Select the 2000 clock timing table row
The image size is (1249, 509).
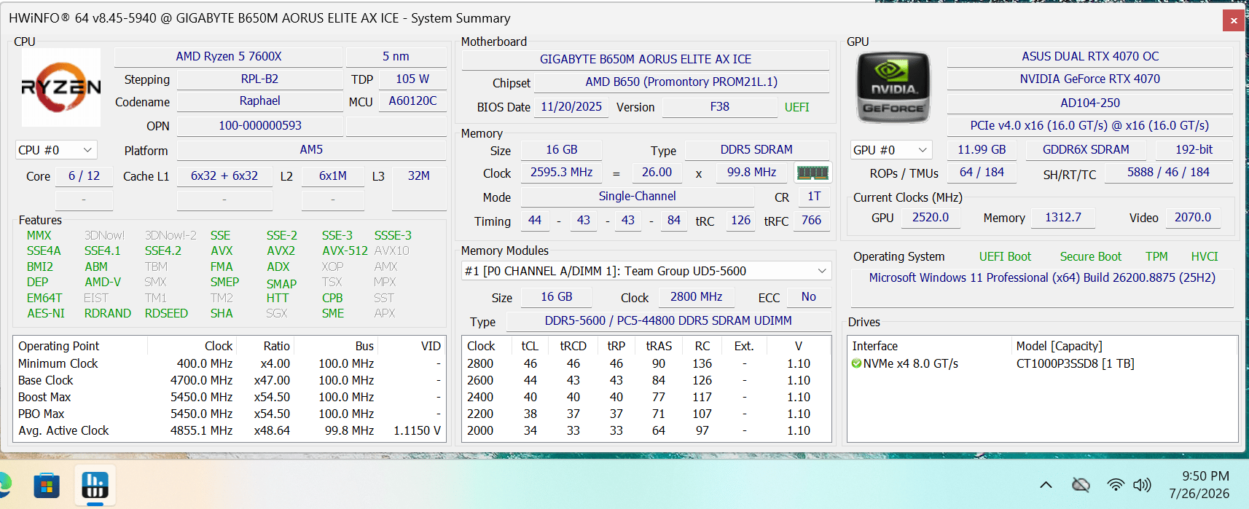pyautogui.click(x=646, y=430)
